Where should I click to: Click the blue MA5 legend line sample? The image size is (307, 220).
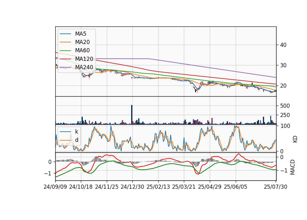click(65, 34)
